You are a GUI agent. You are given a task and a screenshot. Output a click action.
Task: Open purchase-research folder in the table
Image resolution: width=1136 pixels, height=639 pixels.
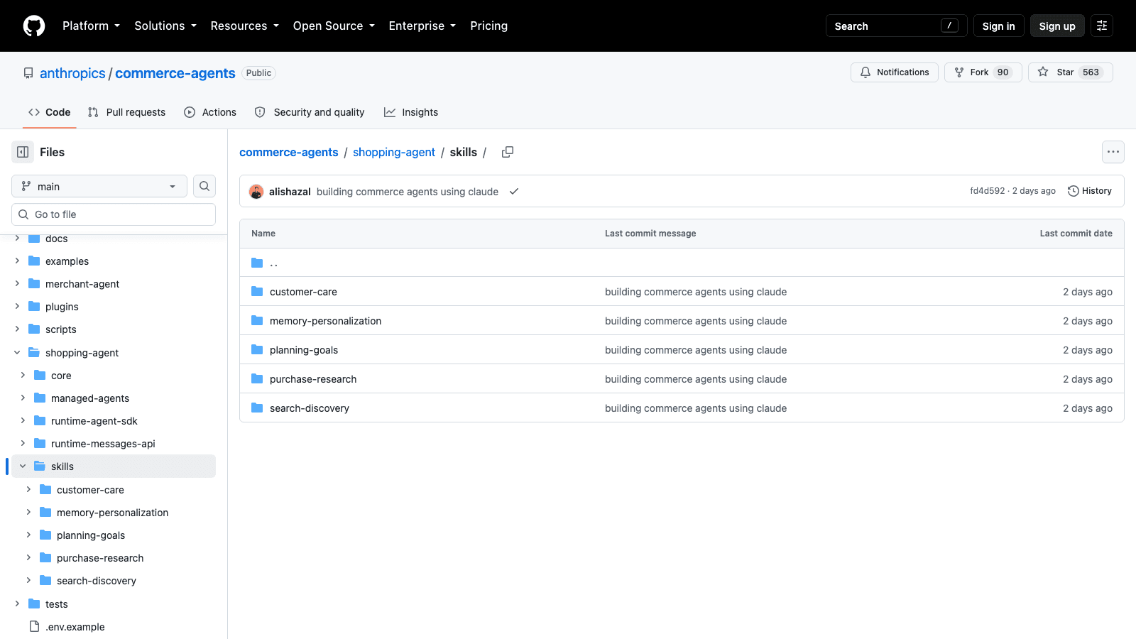tap(313, 379)
